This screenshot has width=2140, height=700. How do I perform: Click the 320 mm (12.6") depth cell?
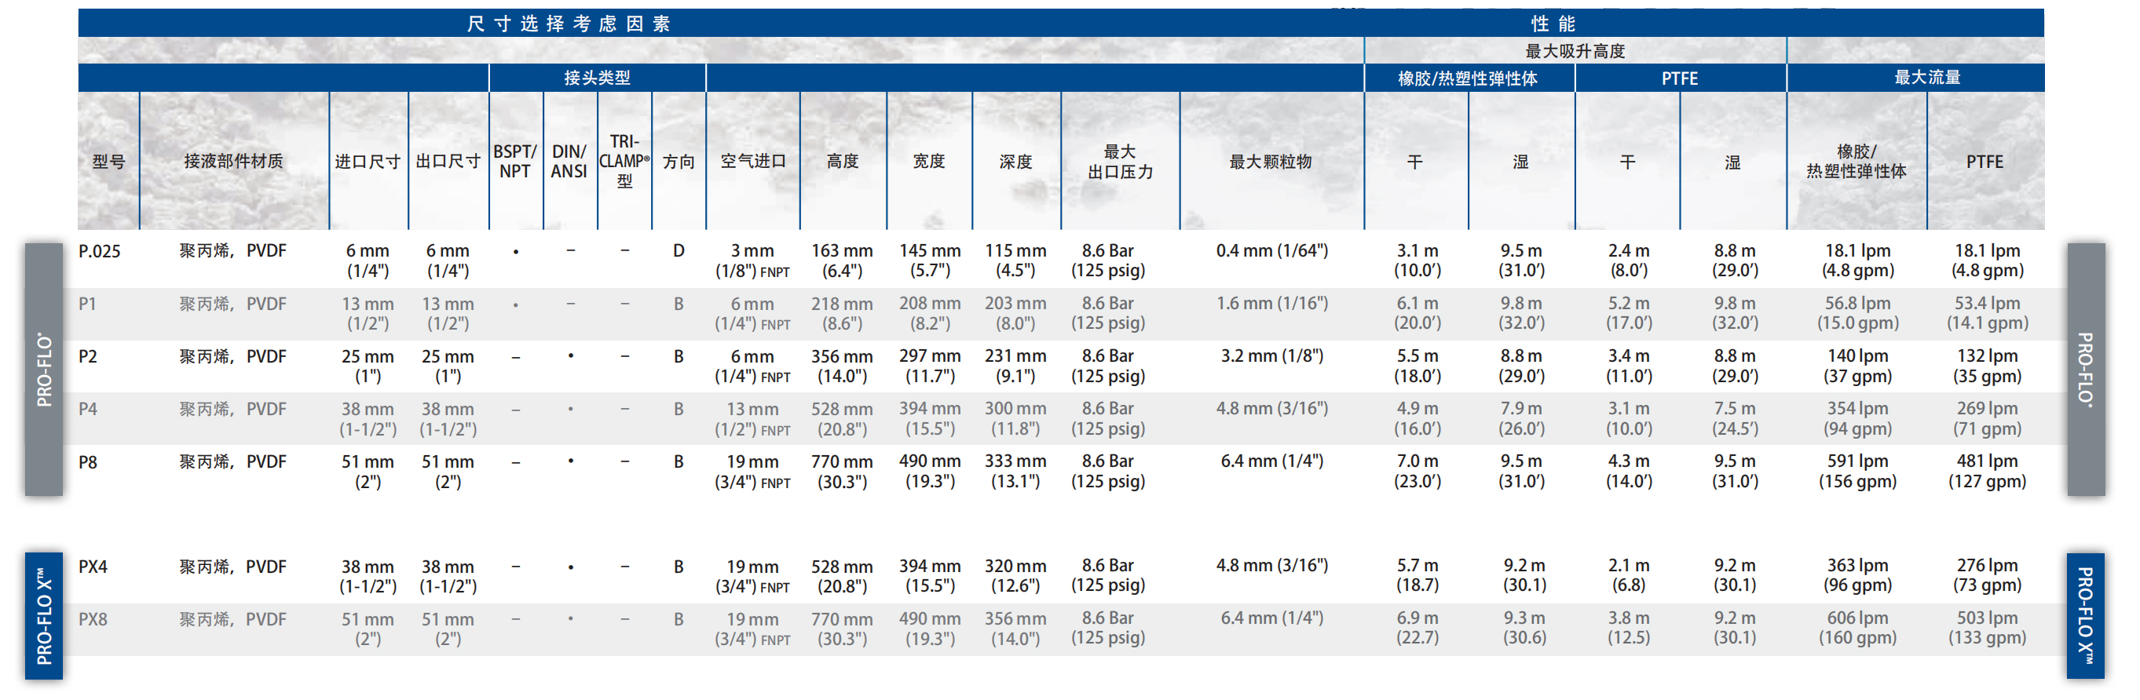click(1015, 574)
